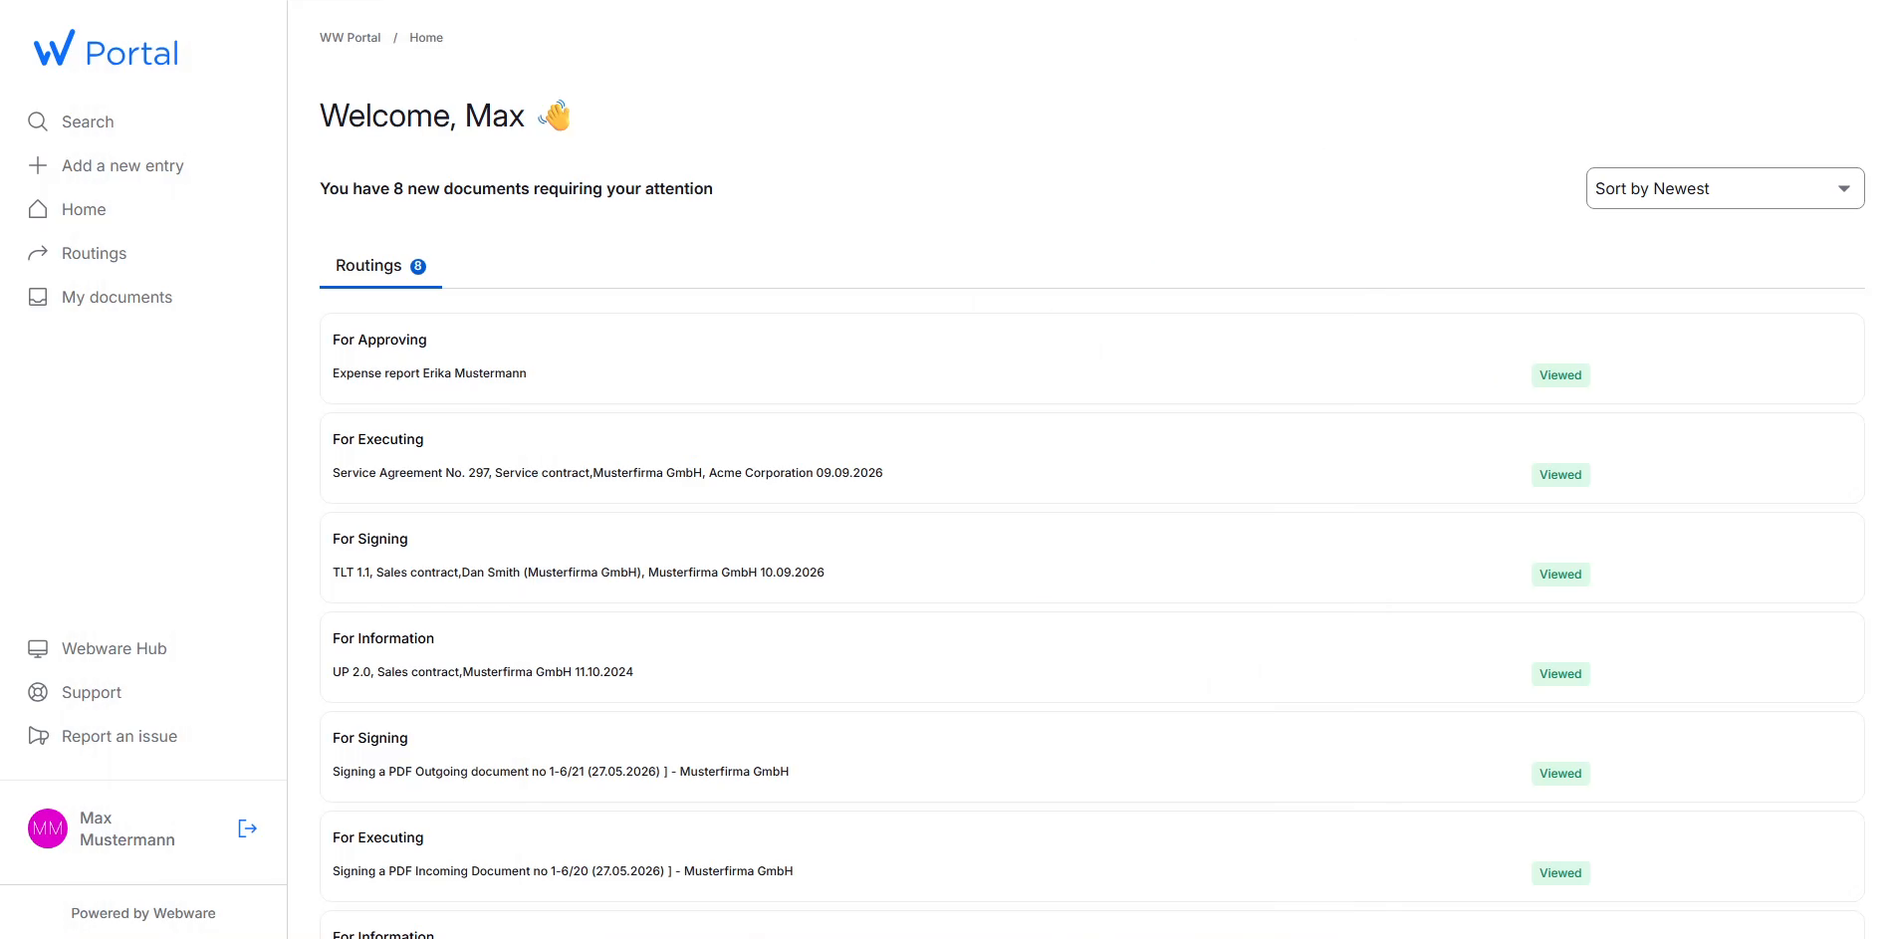
Task: Click Viewed badge on Expense report row
Action: 1560,375
